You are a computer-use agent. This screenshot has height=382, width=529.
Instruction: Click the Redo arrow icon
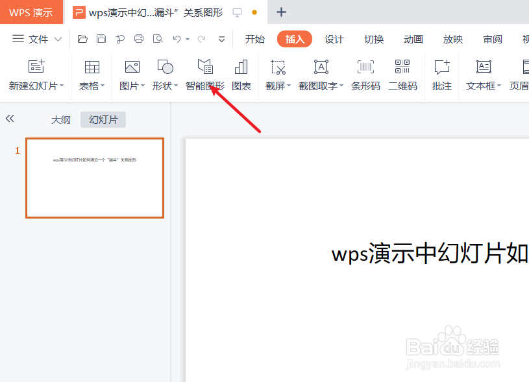tap(201, 39)
